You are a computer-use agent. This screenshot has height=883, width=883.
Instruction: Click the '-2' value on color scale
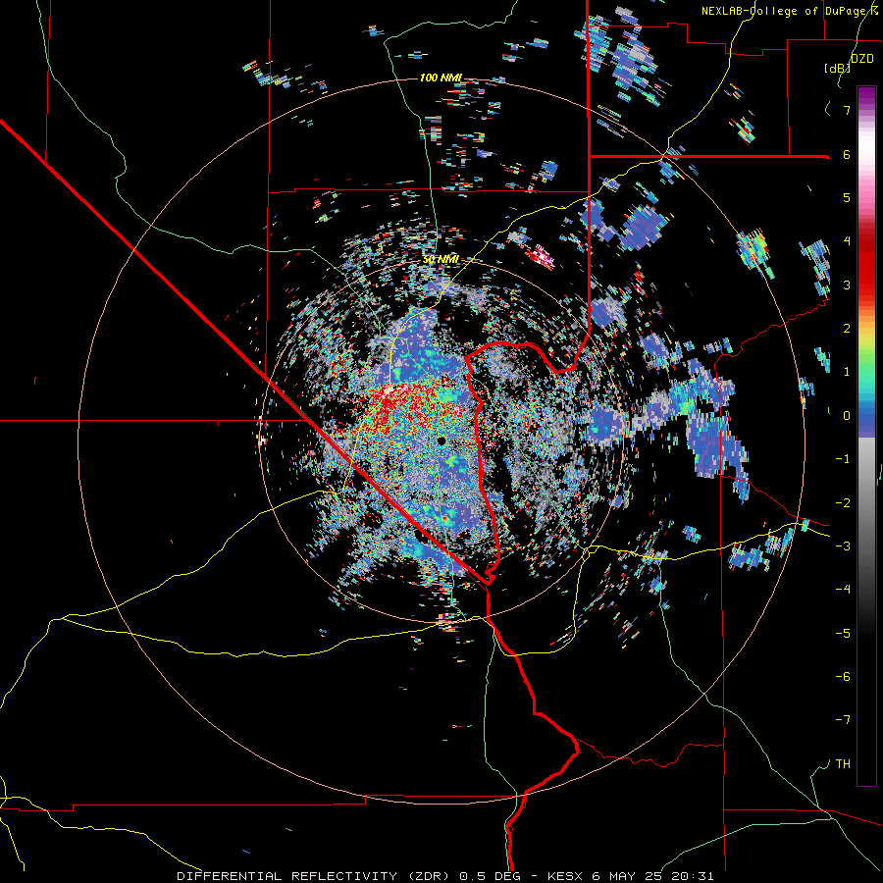(x=843, y=503)
